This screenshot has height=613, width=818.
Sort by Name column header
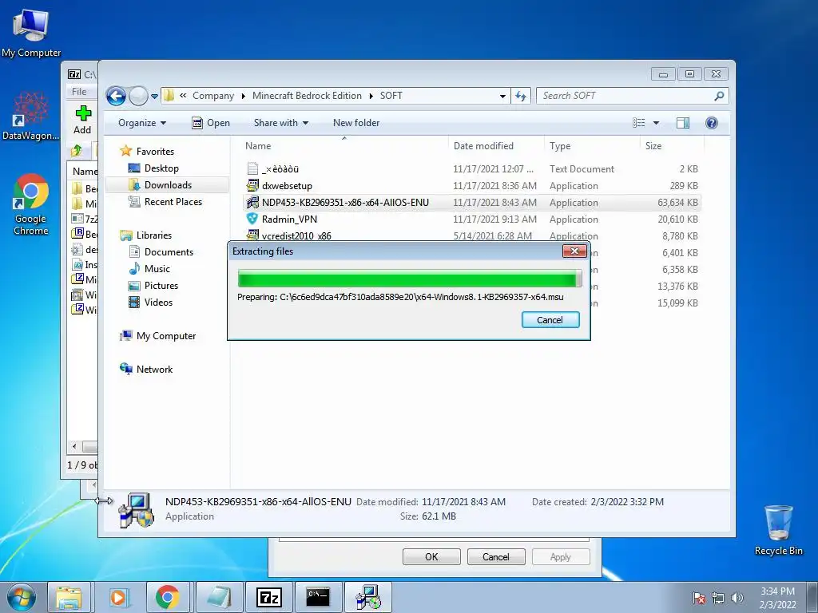coord(344,146)
